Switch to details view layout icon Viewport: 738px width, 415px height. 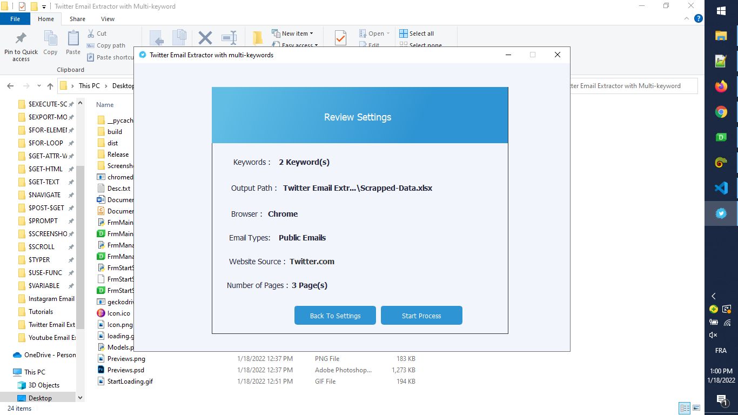coord(685,408)
